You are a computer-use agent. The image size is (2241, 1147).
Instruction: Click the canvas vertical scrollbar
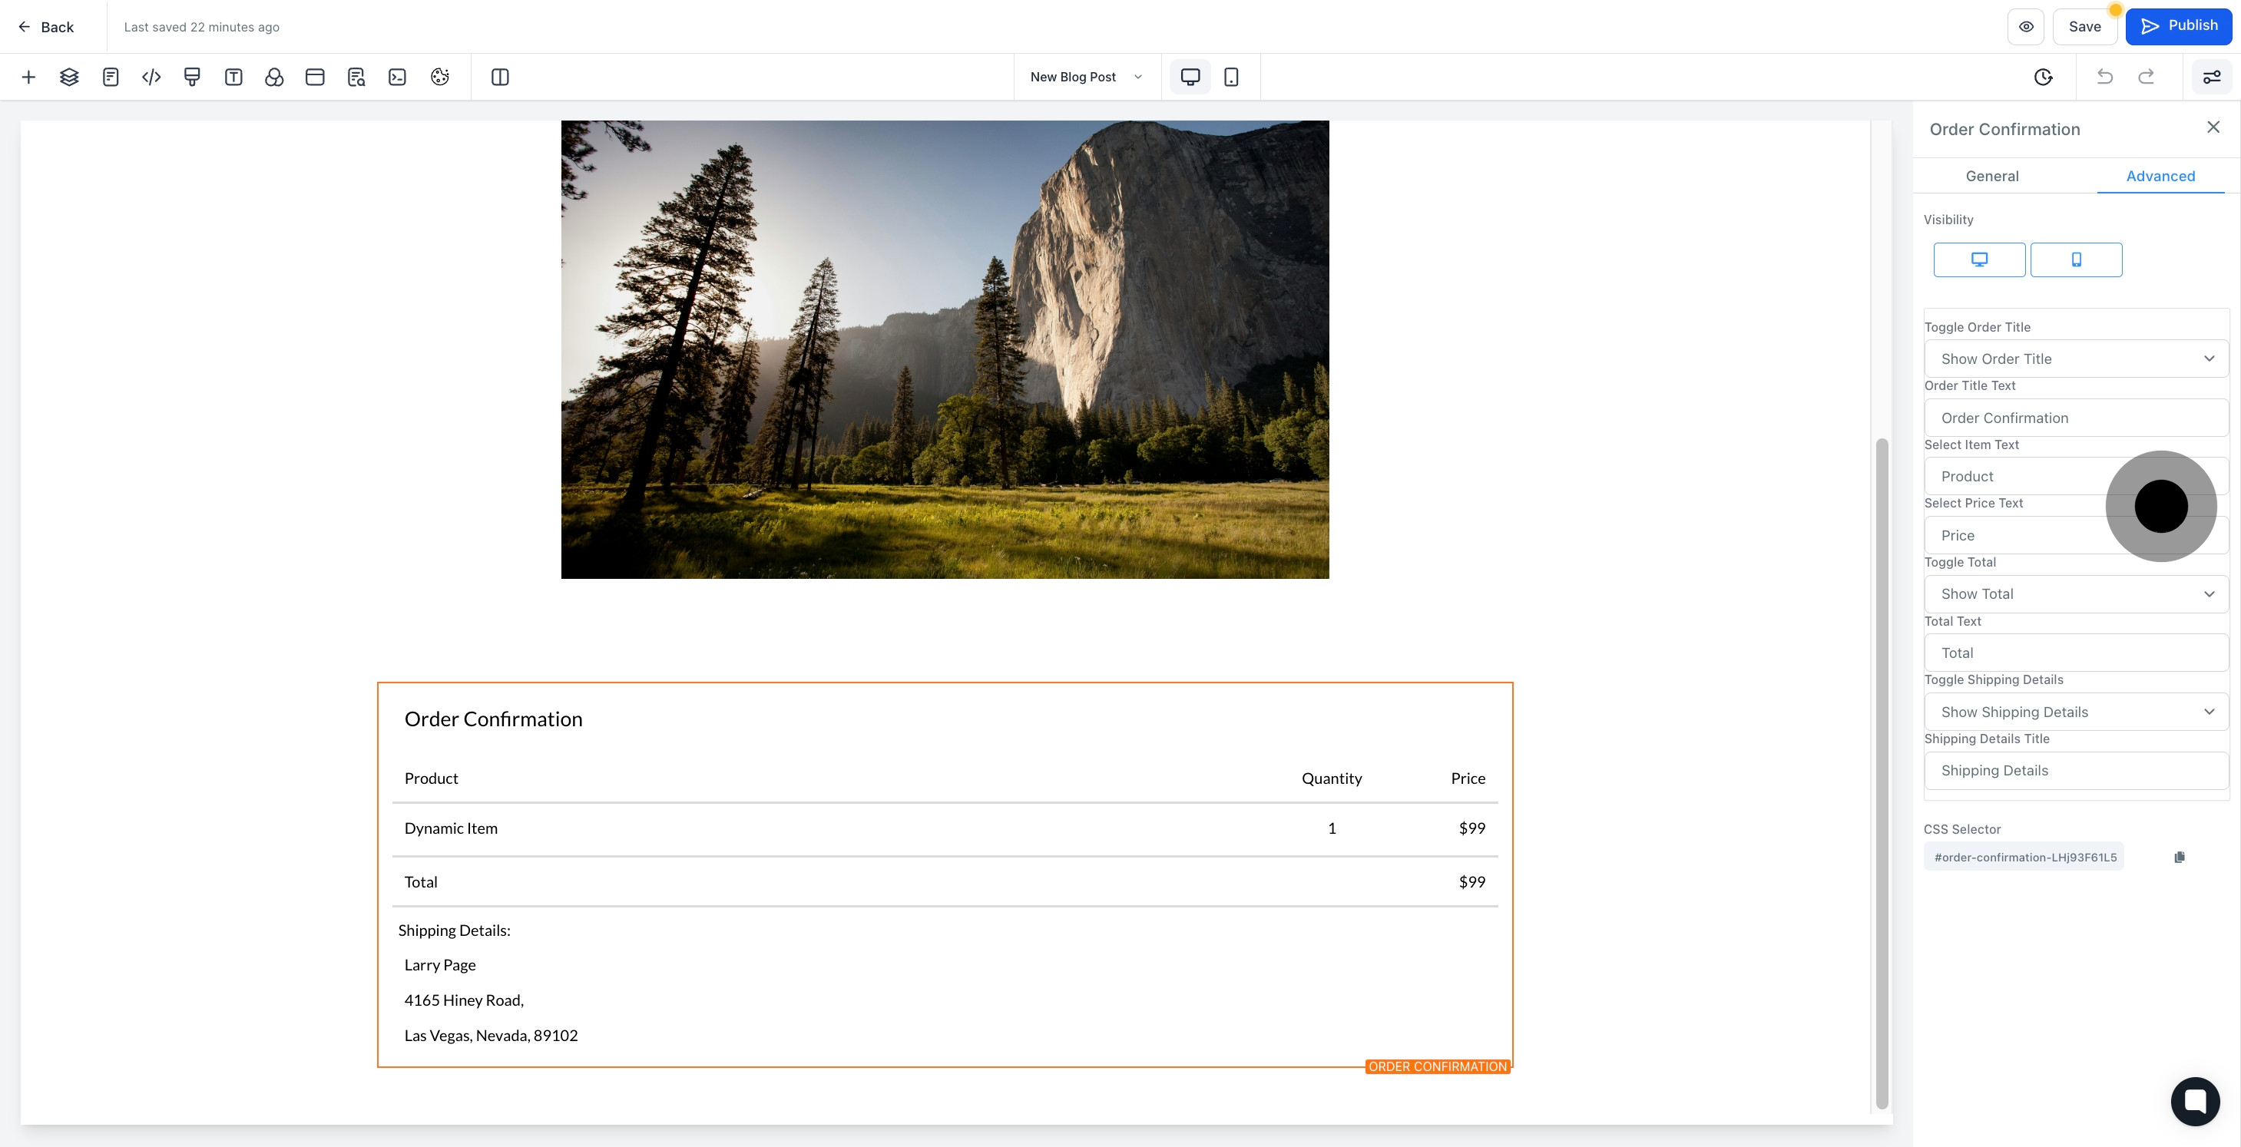click(1882, 773)
